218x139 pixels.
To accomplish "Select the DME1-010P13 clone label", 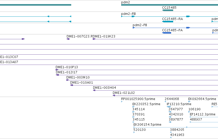I will [67, 67].
